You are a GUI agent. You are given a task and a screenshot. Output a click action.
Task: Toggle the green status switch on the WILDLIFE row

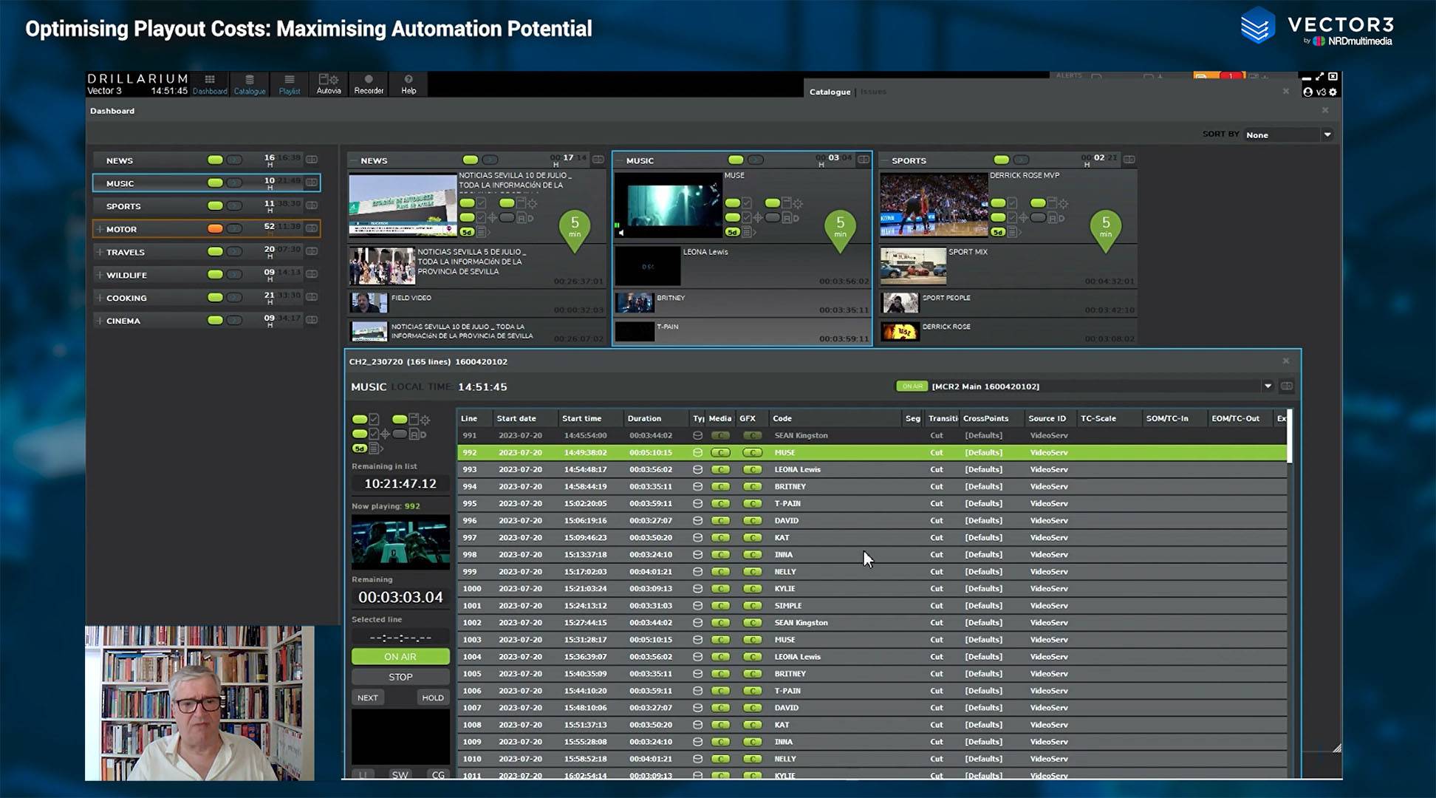[215, 274]
